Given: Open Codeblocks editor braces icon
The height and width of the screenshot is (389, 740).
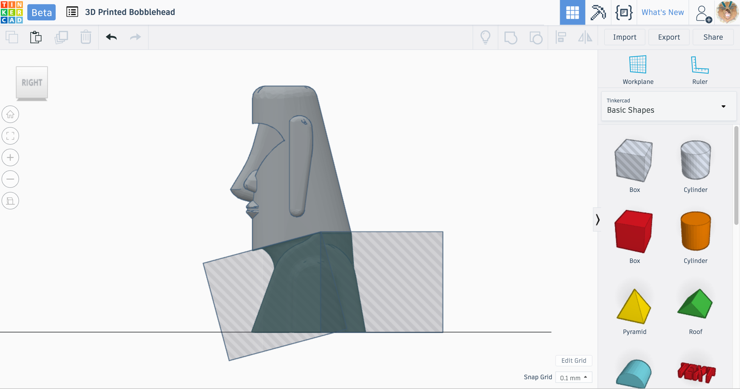Looking at the screenshot, I should point(624,12).
